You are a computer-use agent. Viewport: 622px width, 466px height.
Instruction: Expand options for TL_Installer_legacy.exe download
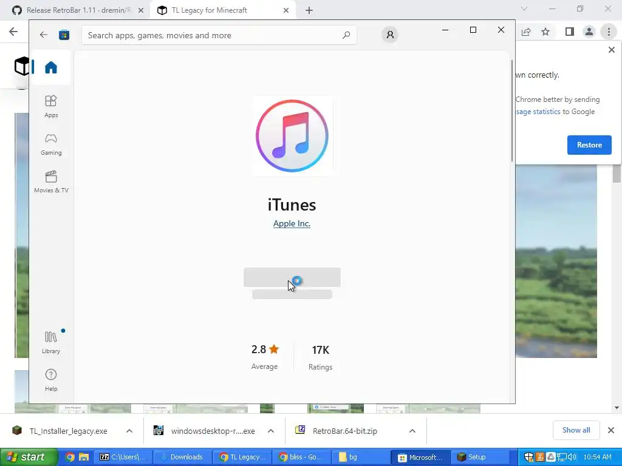point(129,431)
